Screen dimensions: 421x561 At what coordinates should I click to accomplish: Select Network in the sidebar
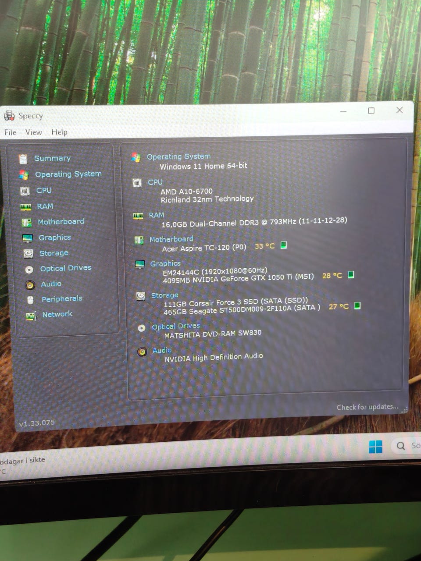57,314
